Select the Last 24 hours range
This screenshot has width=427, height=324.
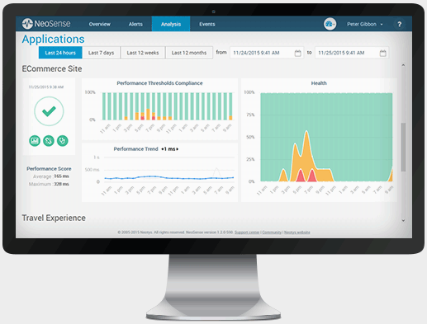[x=60, y=53]
